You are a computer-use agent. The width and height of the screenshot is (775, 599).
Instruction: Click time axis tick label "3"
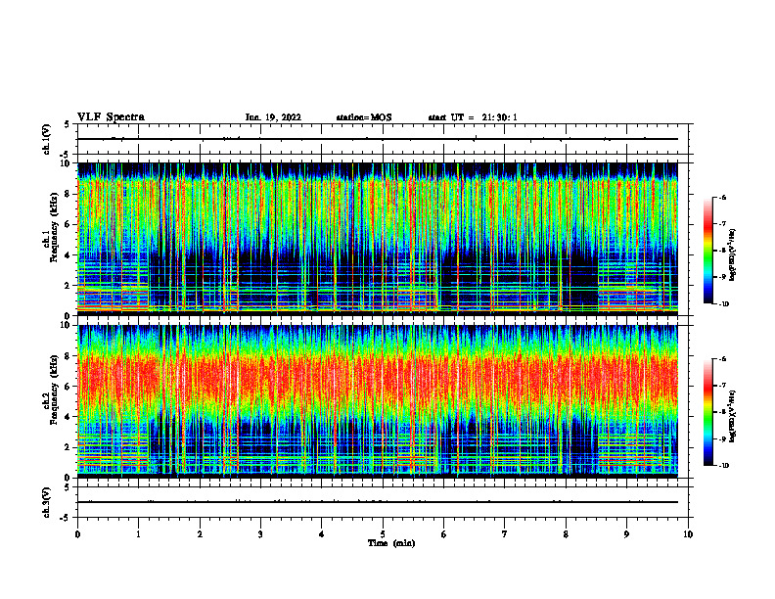coord(260,534)
